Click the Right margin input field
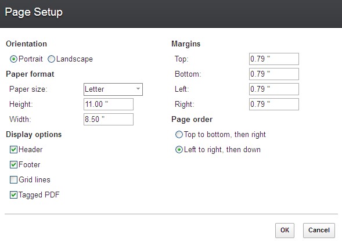Viewport: 342px width, 241px height. 274,105
